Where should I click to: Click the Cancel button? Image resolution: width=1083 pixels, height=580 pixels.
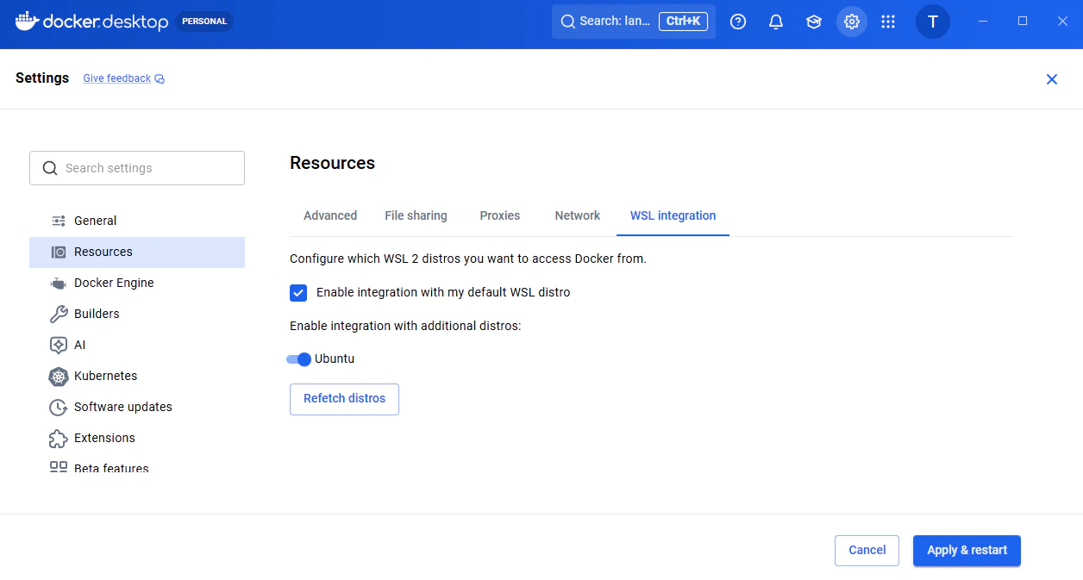[867, 551]
